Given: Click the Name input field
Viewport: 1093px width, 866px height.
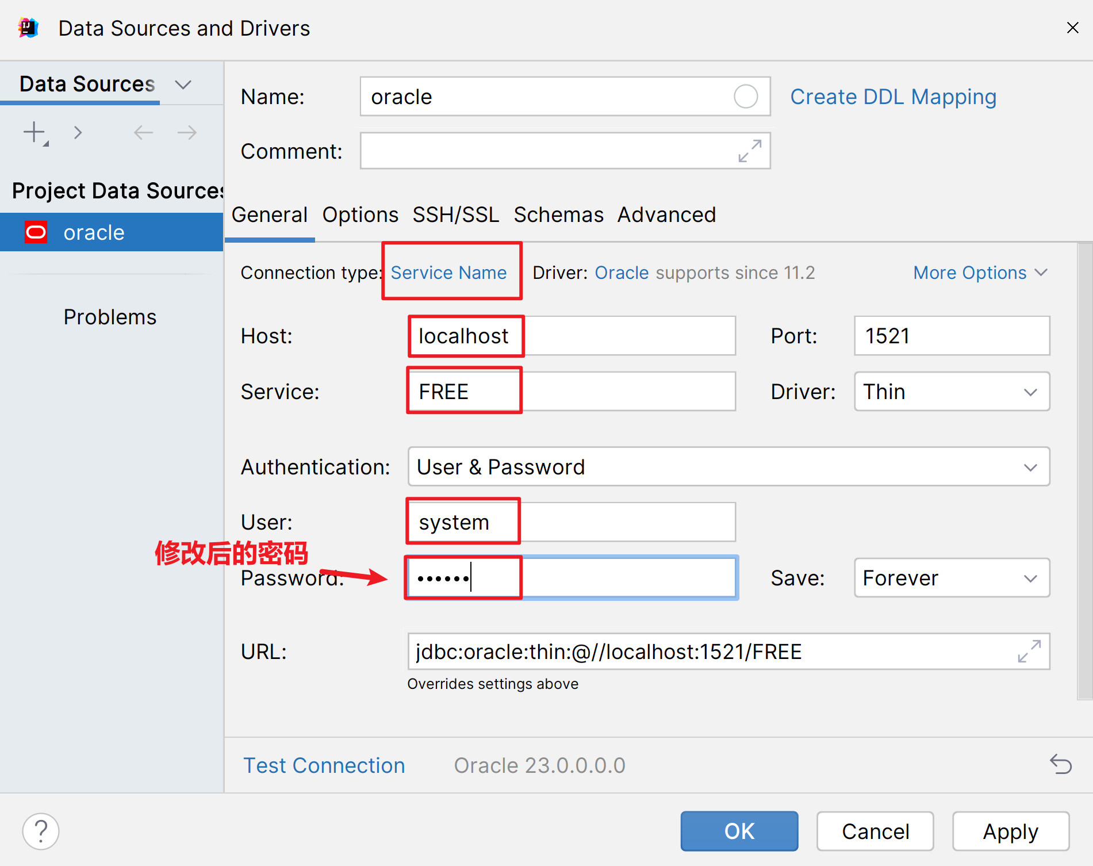Looking at the screenshot, I should click(x=565, y=97).
